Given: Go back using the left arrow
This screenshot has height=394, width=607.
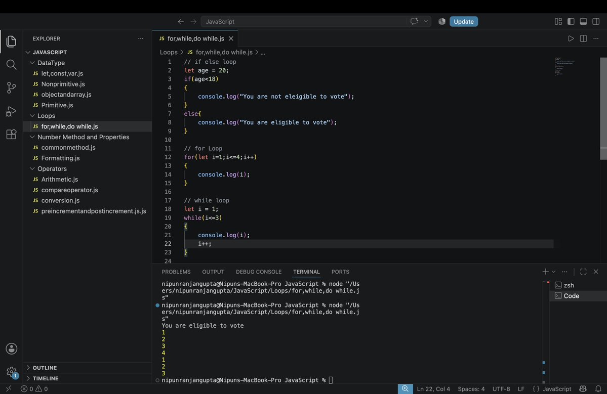Looking at the screenshot, I should click(181, 22).
